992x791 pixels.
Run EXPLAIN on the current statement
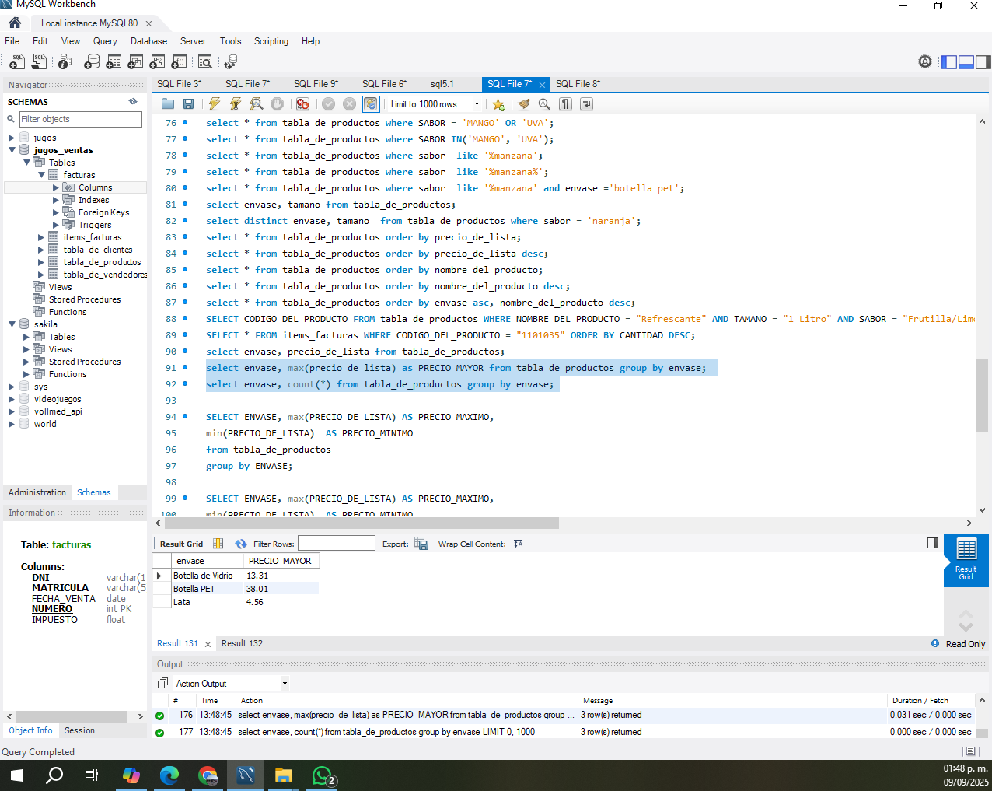click(257, 104)
